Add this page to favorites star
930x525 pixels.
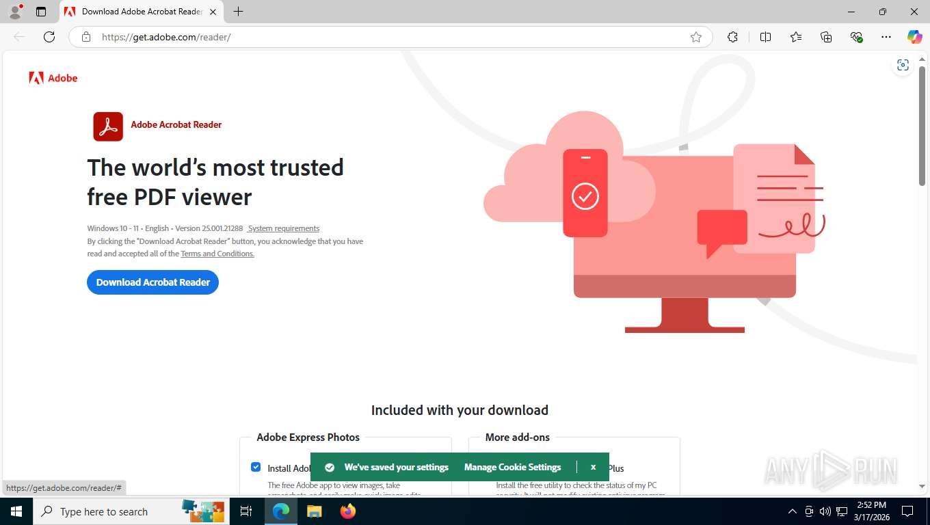696,37
